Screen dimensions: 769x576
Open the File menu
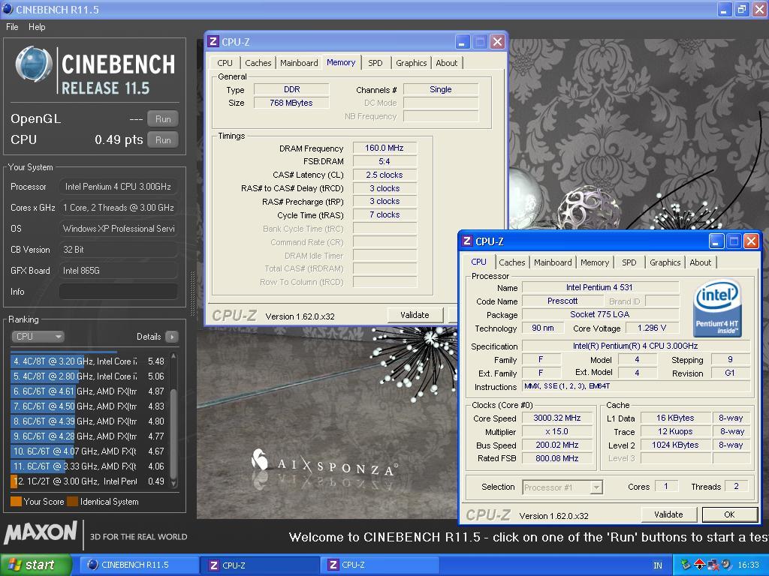12,27
